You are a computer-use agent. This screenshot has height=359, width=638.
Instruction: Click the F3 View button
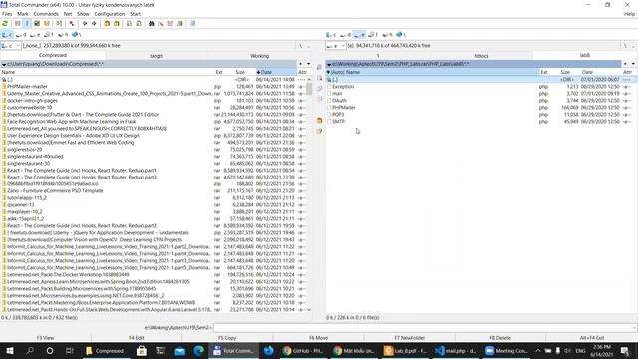tap(45, 338)
